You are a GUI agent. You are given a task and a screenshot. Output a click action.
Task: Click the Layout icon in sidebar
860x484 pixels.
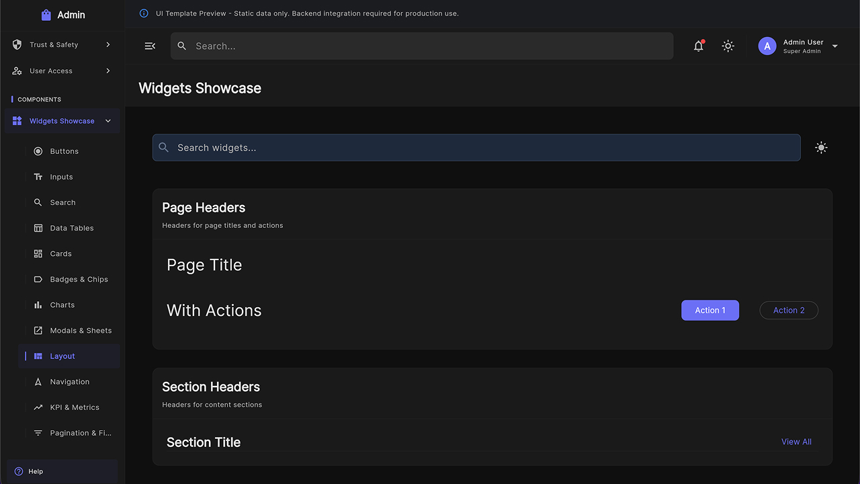(38, 356)
